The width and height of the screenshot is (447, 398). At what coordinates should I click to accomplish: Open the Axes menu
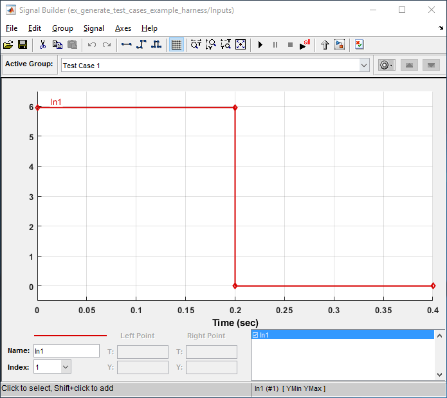[123, 28]
